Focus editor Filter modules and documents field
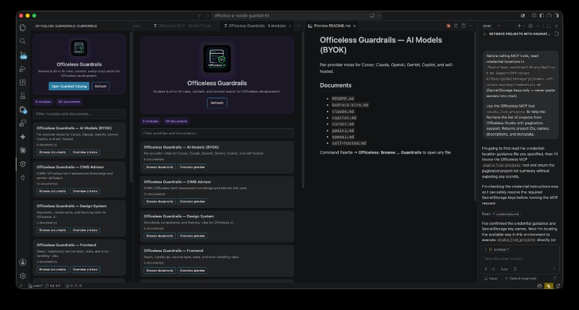Viewport: 579px width, 310px height. point(217,133)
